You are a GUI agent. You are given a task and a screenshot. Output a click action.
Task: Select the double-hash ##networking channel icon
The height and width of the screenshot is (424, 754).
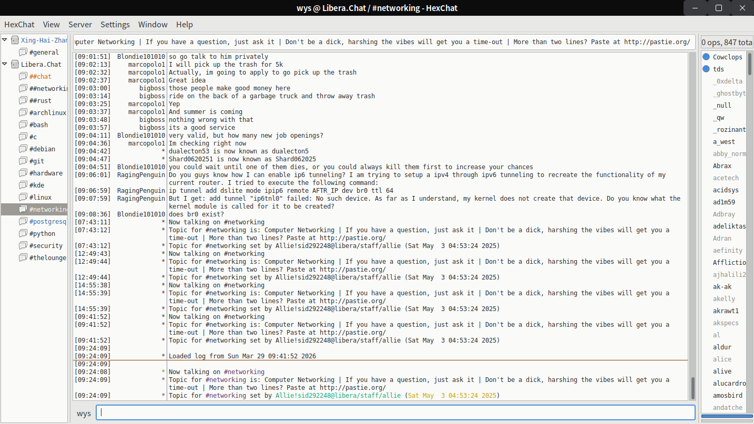23,88
